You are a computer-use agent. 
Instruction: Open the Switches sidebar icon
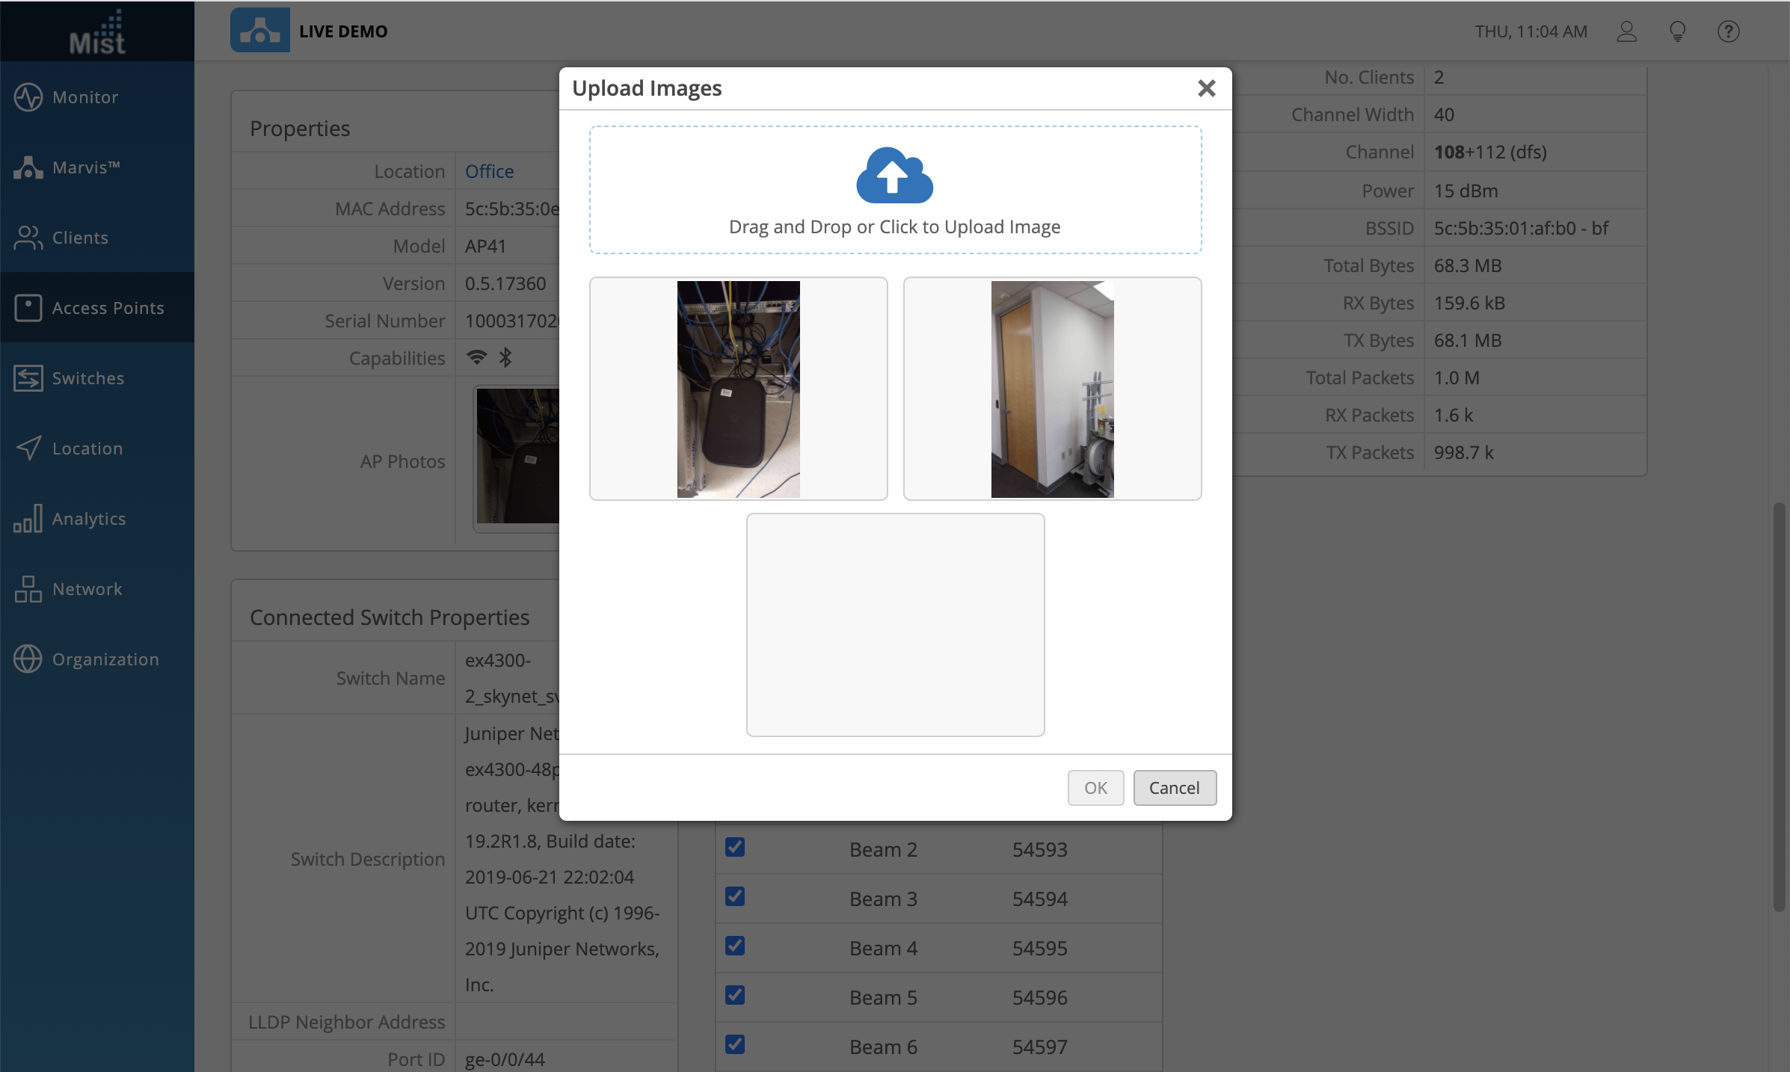click(28, 378)
